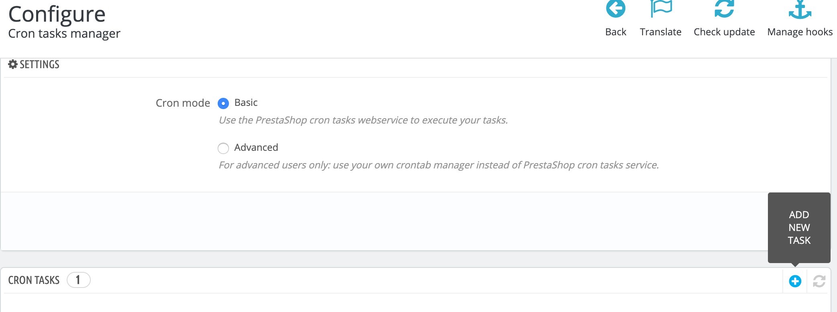Image resolution: width=837 pixels, height=312 pixels.
Task: Click the cron tasks count badge
Action: pyautogui.click(x=78, y=280)
